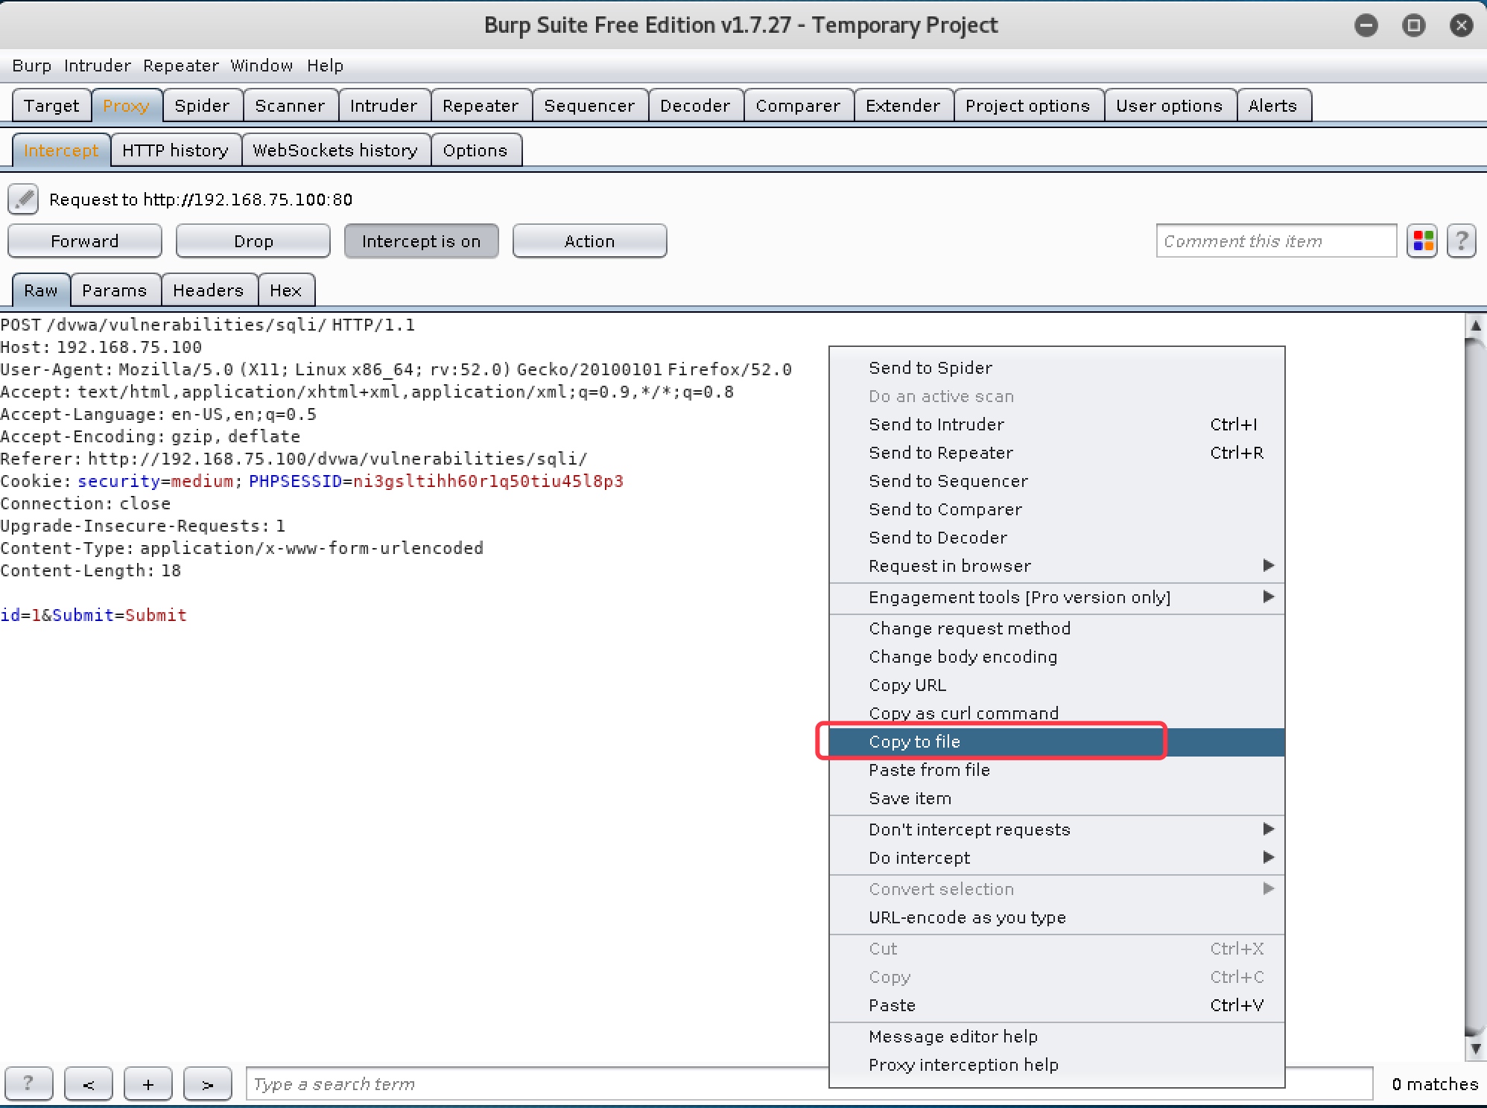Open the color highlight picker icon

(1422, 241)
